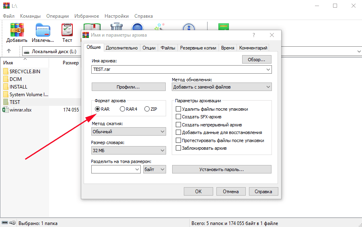Open the Операции menu
The width and height of the screenshot is (362, 227).
click(57, 16)
